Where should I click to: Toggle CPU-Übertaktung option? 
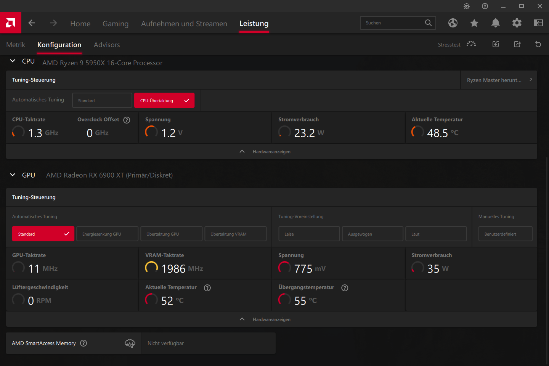tap(164, 100)
